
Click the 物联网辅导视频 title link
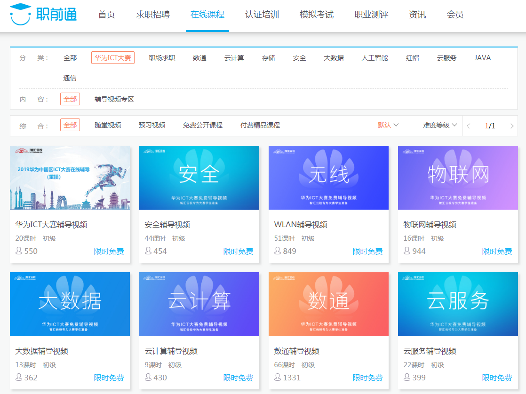[430, 224]
